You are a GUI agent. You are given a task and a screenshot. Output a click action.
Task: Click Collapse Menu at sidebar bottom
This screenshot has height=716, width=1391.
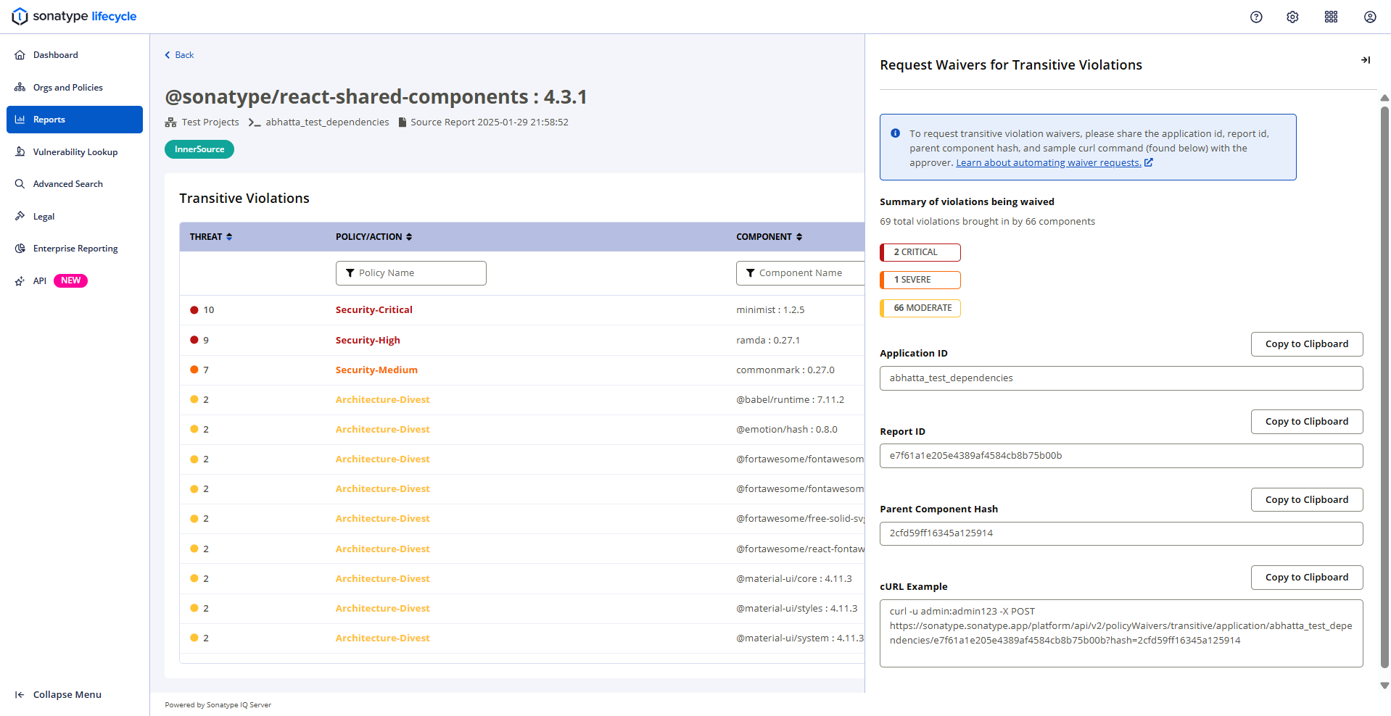click(x=58, y=694)
